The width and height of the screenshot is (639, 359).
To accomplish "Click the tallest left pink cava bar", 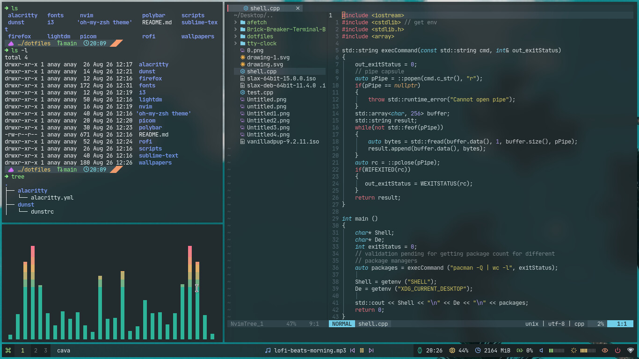I will point(33,292).
